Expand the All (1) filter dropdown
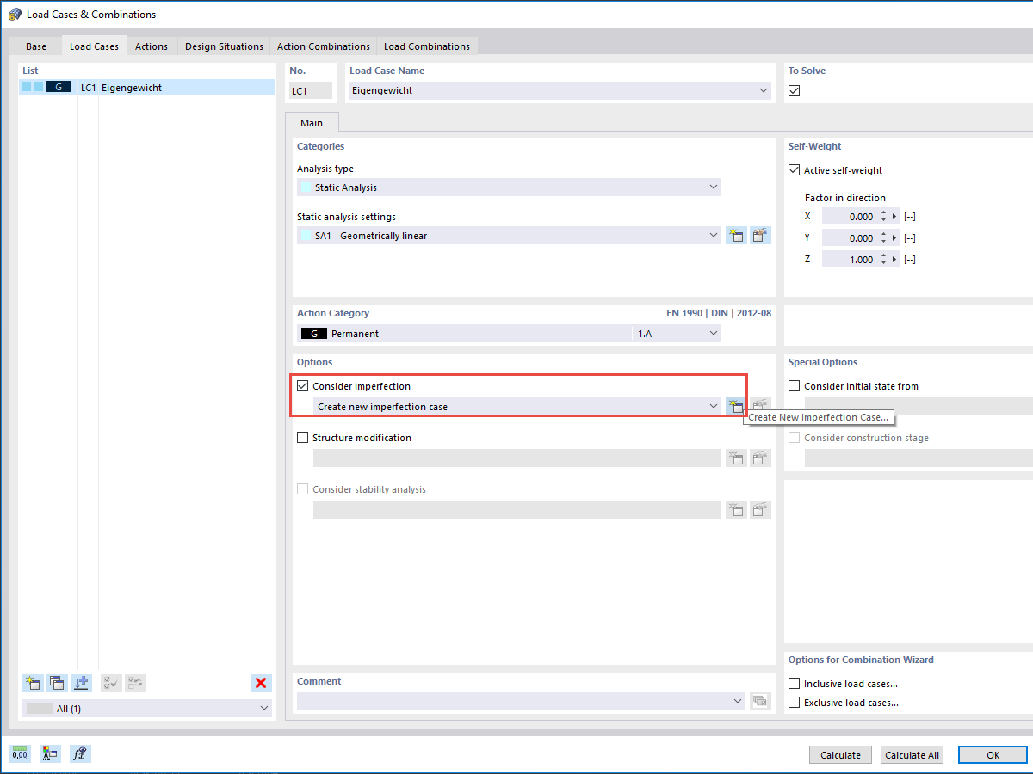This screenshot has width=1033, height=774. coord(263,709)
